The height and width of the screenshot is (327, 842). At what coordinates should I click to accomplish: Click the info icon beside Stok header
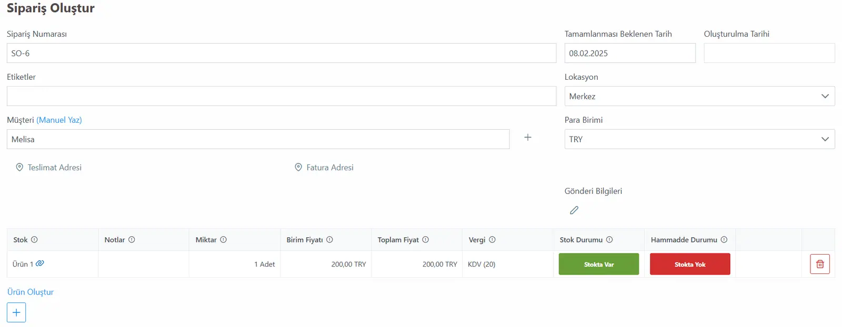pyautogui.click(x=34, y=240)
